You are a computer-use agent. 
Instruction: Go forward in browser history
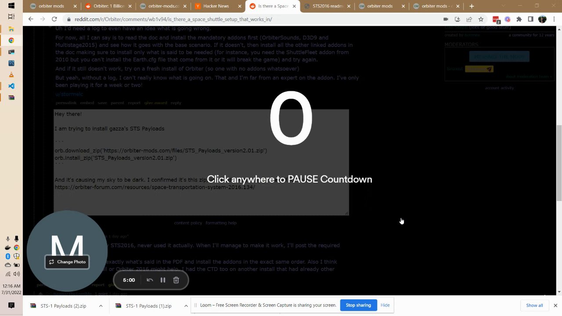tap(43, 19)
